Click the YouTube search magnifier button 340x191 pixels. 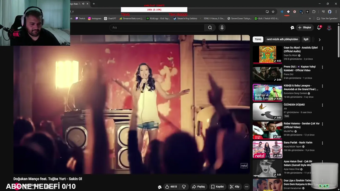coord(210,28)
